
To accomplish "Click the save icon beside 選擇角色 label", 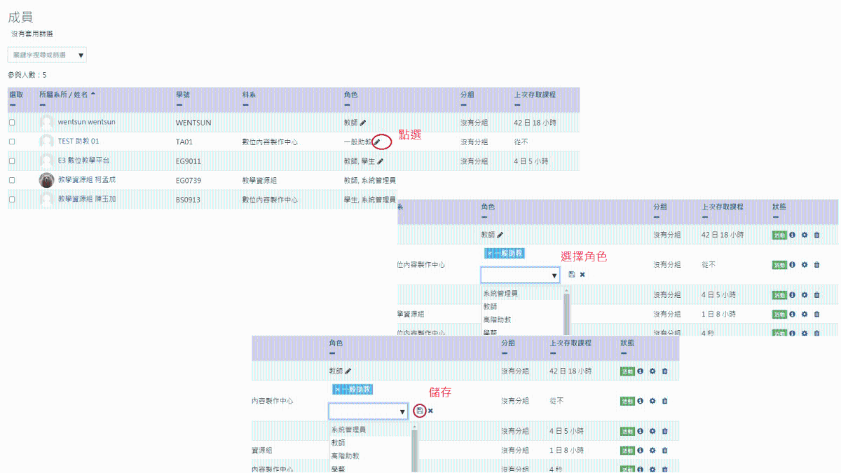I will [x=571, y=275].
